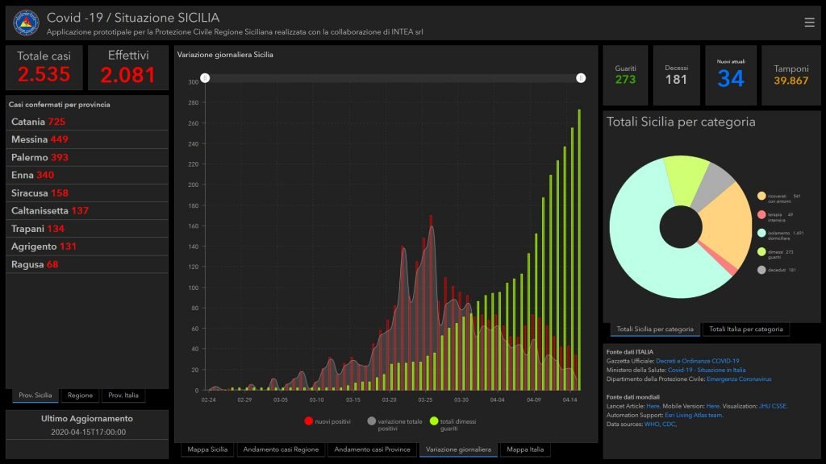Click the Protezione Civile logo
The image size is (826, 464).
(x=26, y=23)
